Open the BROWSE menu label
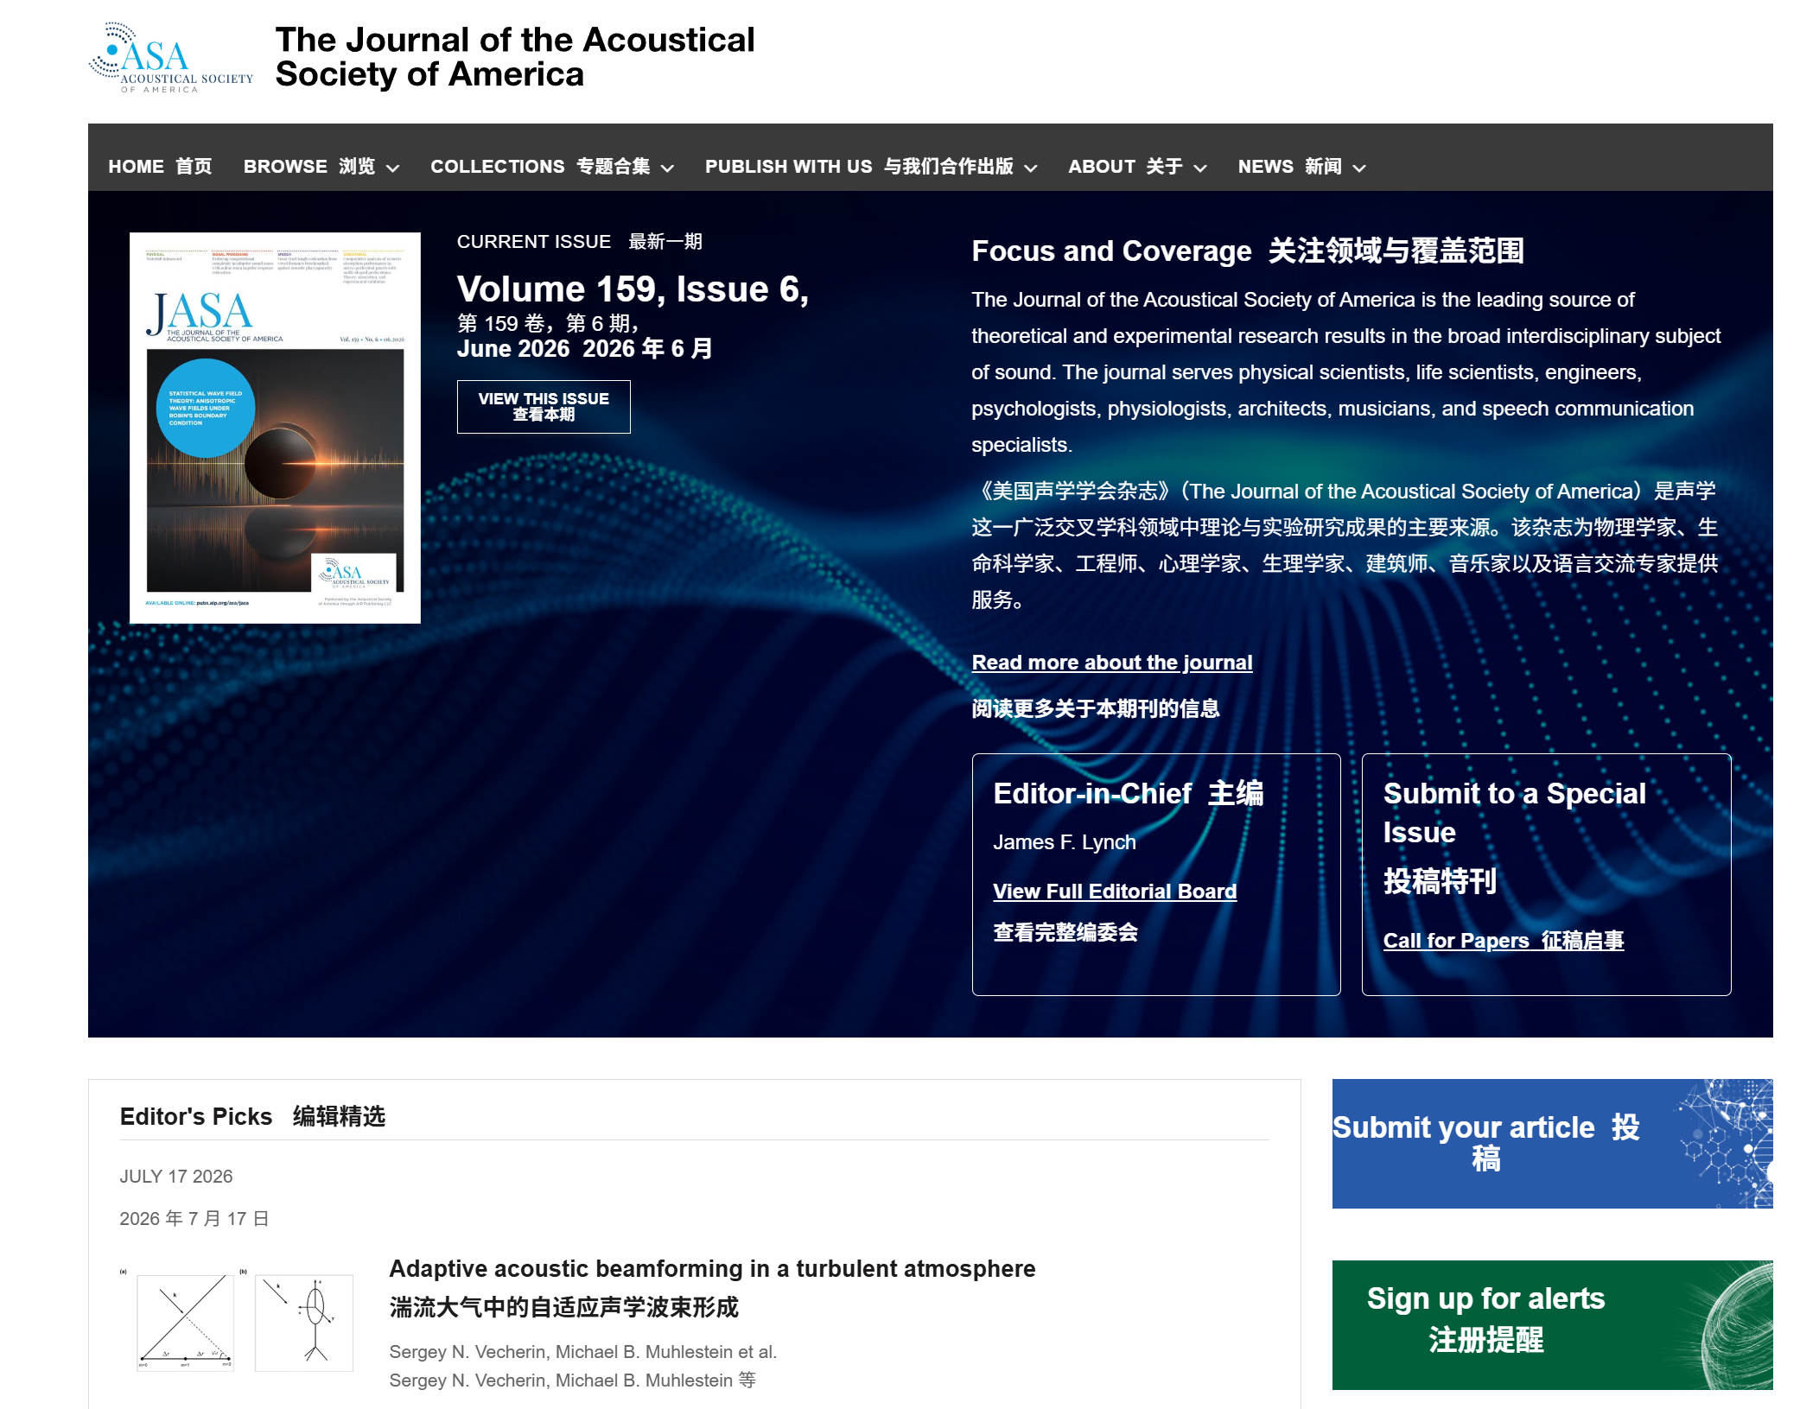Screen dimensions: 1819x1409 coord(308,167)
